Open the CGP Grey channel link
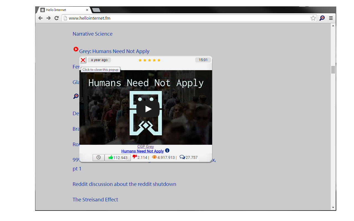This screenshot has width=354, height=221. coord(145,147)
